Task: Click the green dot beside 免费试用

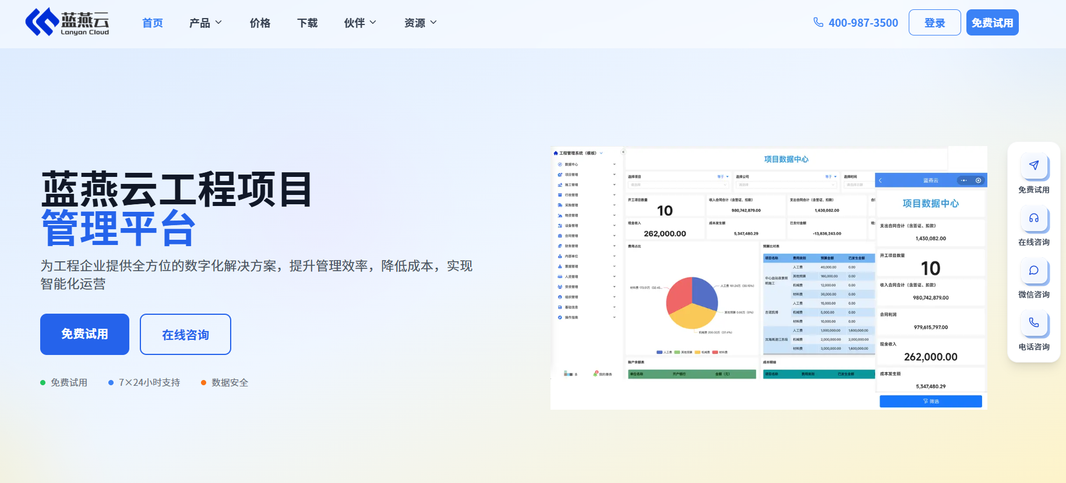Action: [43, 383]
